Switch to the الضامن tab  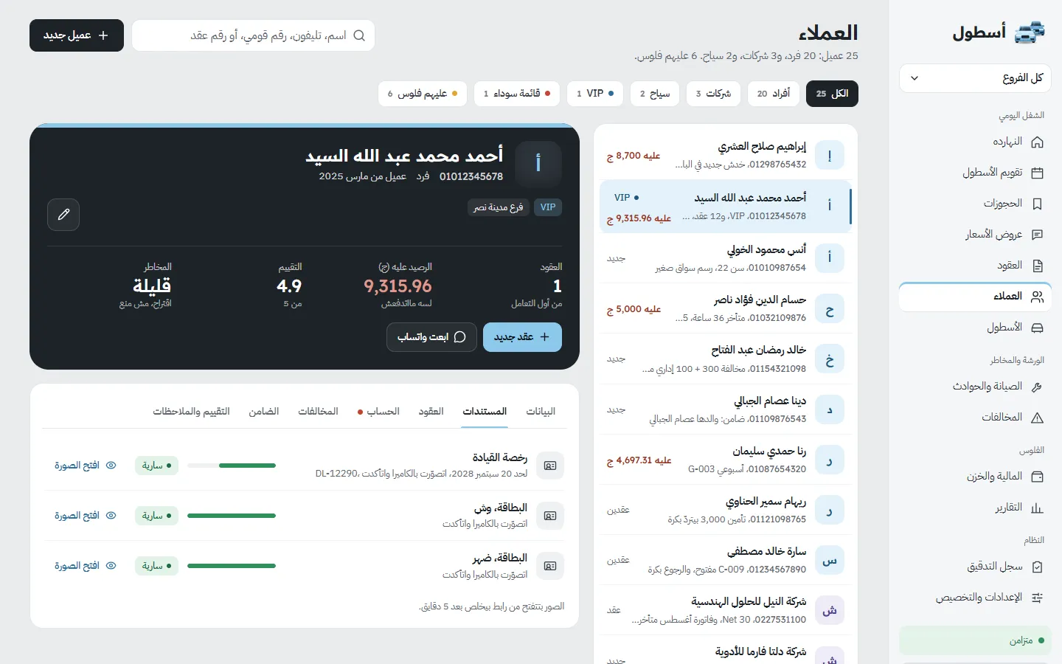[264, 412]
